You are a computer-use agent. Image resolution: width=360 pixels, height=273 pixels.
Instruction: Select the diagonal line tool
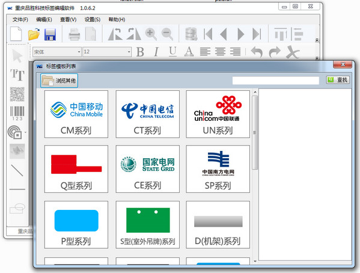tap(17, 170)
